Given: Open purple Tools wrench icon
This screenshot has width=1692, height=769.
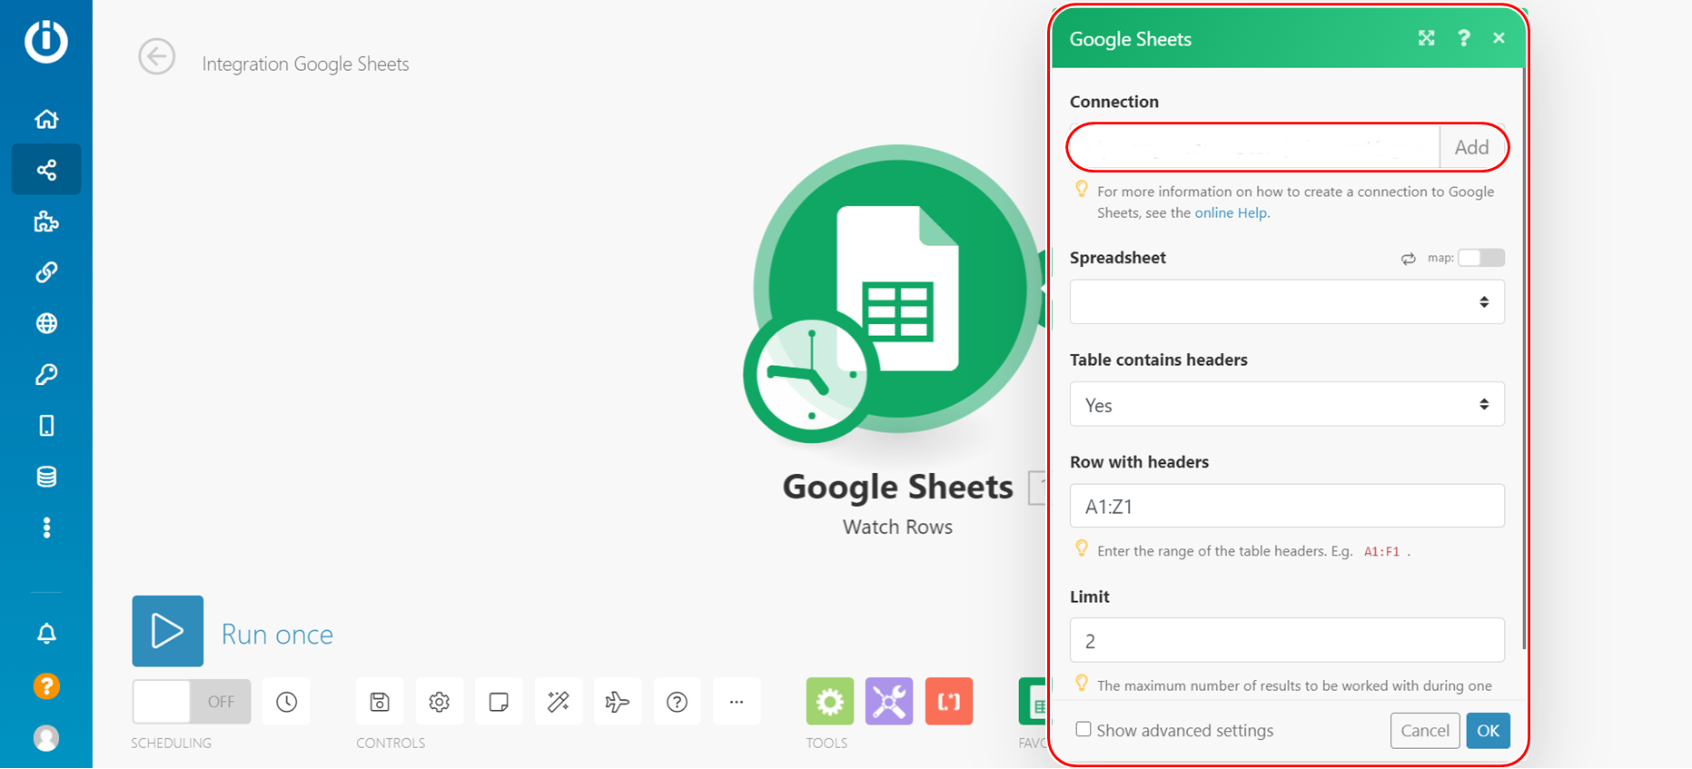Looking at the screenshot, I should tap(889, 701).
